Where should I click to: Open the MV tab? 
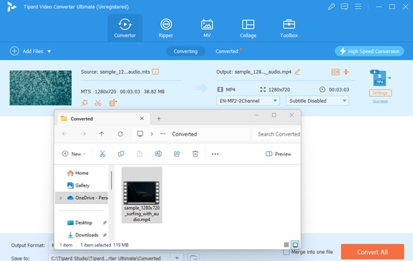207,28
